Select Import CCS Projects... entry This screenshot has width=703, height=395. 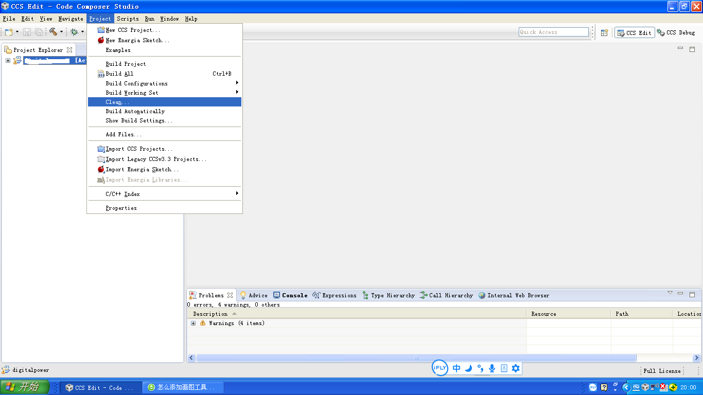tap(165, 149)
